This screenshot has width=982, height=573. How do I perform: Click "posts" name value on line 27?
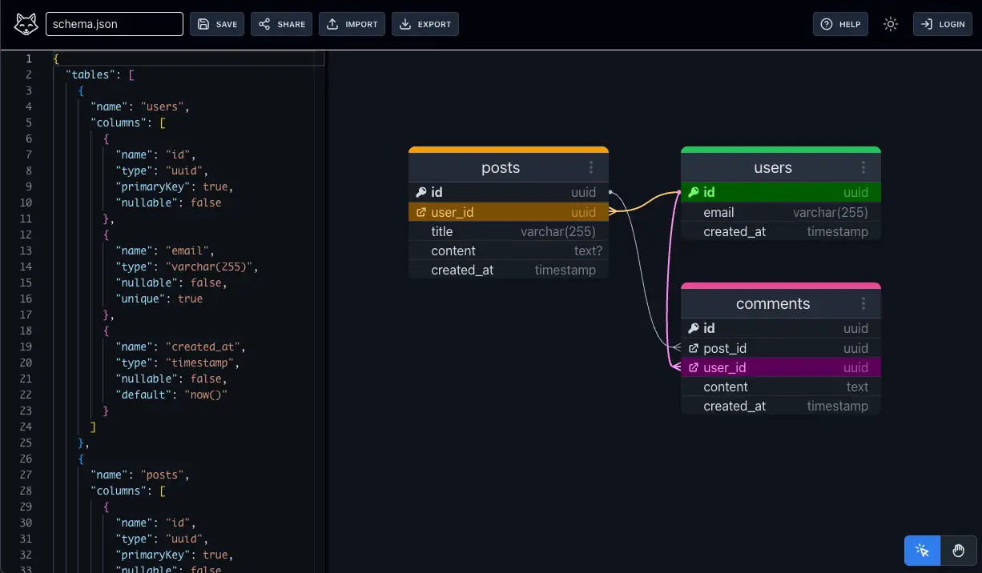tap(163, 475)
